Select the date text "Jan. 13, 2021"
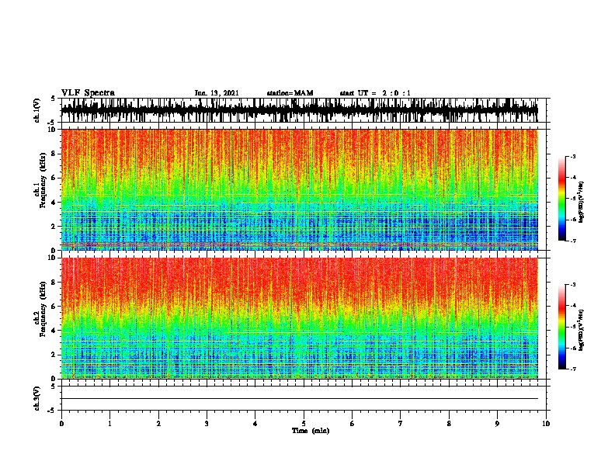This screenshot has width=615, height=475. point(217,93)
